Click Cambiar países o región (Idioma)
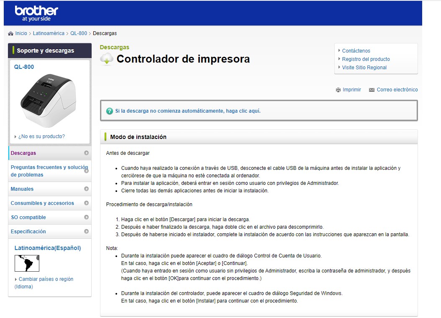 [44, 283]
